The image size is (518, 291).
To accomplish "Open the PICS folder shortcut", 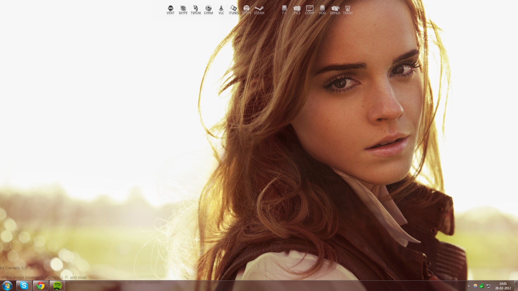I will click(x=297, y=10).
